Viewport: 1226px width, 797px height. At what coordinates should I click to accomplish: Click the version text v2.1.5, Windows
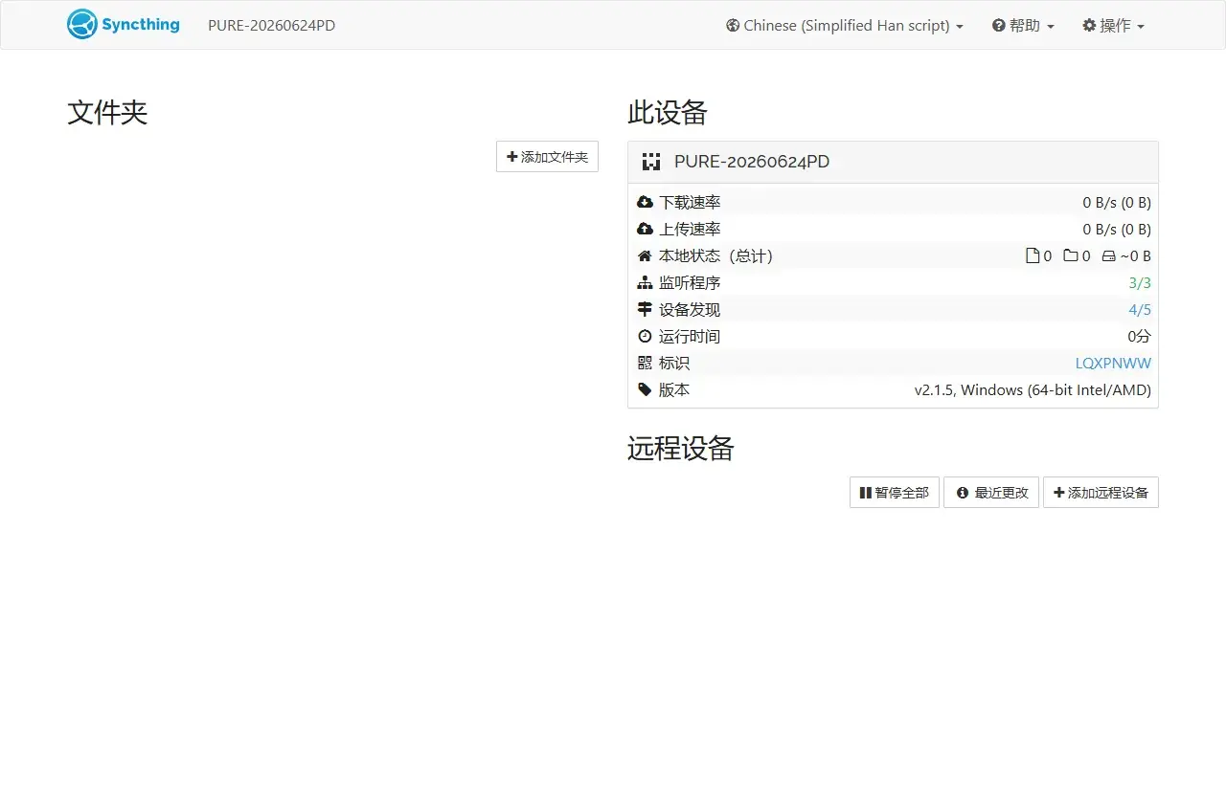(1033, 390)
